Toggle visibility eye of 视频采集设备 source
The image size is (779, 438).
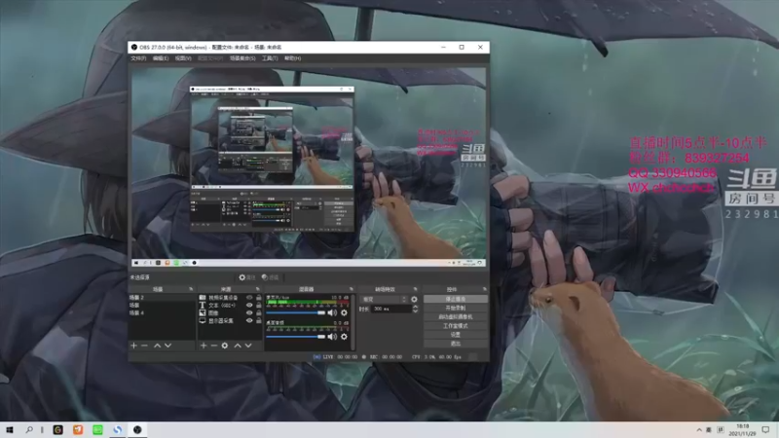click(x=249, y=298)
